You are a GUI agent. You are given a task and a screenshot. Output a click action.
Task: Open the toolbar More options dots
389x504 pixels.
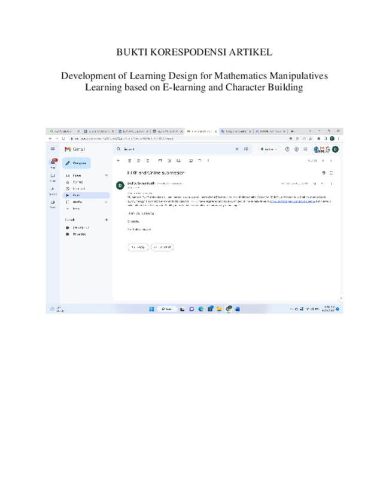[x=208, y=161]
